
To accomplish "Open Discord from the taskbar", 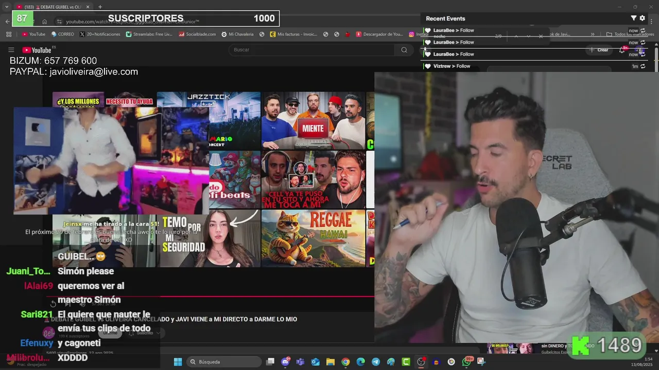I will (x=286, y=362).
